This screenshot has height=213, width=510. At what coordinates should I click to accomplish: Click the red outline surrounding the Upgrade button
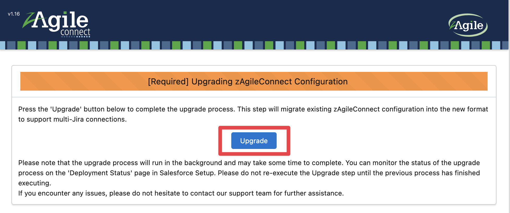click(x=220, y=141)
